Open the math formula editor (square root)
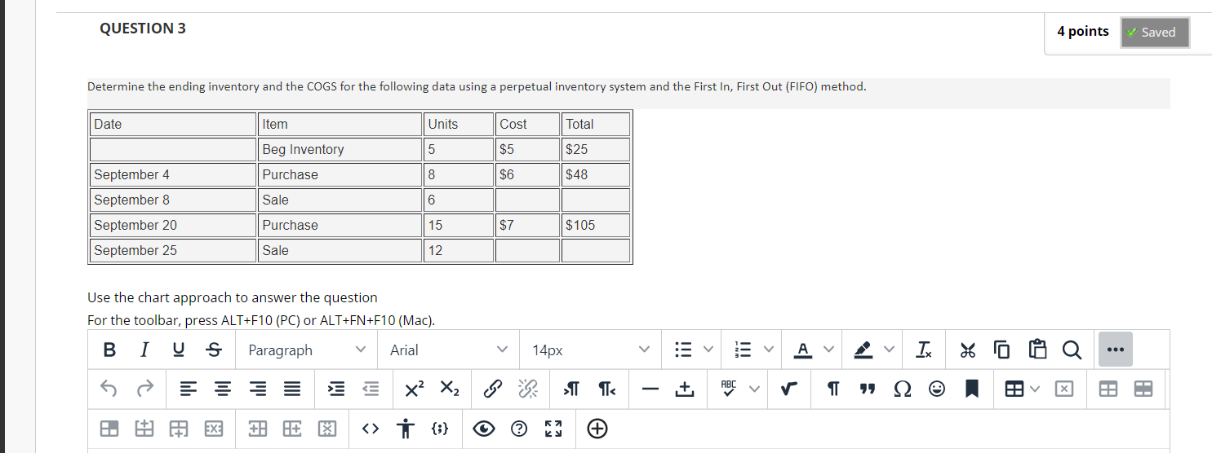The image size is (1212, 453). pyautogui.click(x=788, y=389)
